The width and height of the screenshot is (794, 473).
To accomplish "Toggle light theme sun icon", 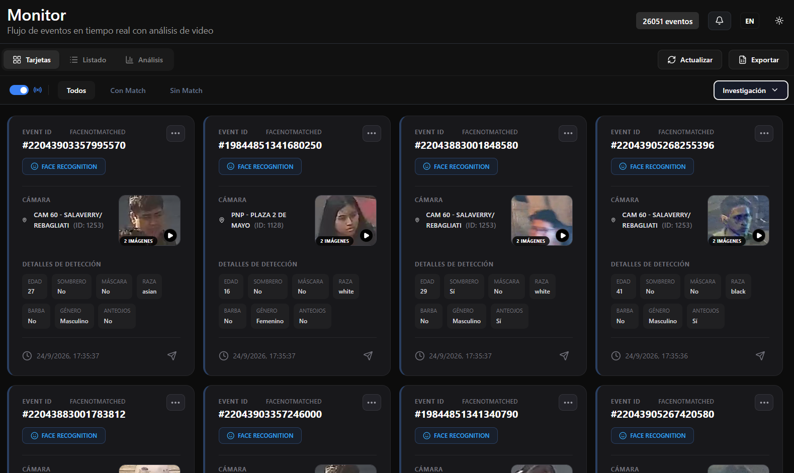I will (x=779, y=21).
